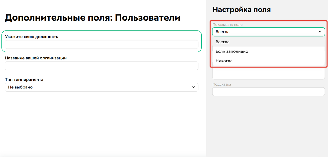Viewport: 328px width, 157px height.
Task: Click the "Укажите свою должность" text input
Action: tap(101, 44)
